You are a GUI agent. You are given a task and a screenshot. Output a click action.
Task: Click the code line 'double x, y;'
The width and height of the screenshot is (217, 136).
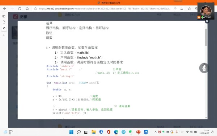pyautogui.click(x=62, y=90)
